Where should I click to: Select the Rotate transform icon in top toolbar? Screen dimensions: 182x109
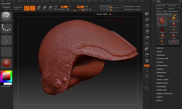click(x=50, y=8)
